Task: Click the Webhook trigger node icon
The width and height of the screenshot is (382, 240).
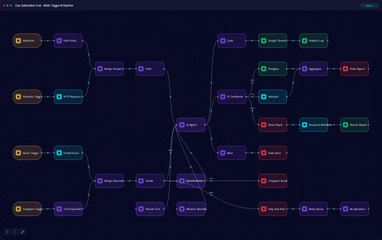Action: pos(18,41)
